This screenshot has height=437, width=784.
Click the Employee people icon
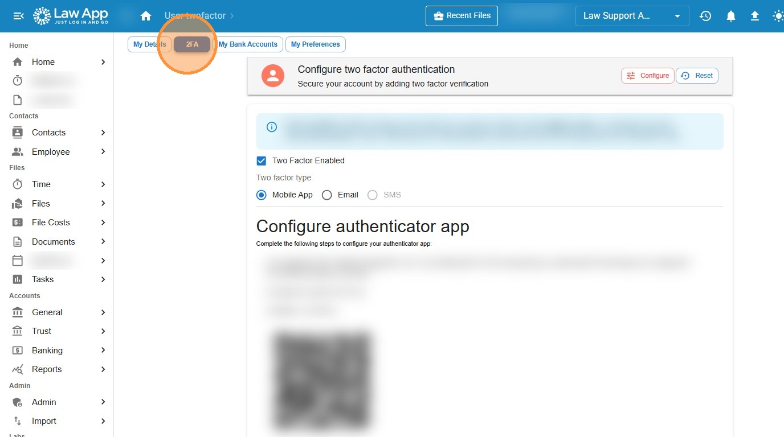(x=18, y=152)
